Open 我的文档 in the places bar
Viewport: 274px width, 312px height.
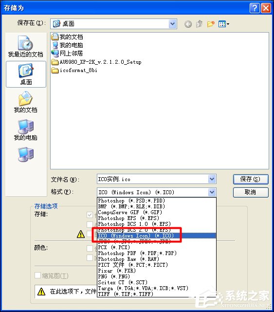(26, 102)
